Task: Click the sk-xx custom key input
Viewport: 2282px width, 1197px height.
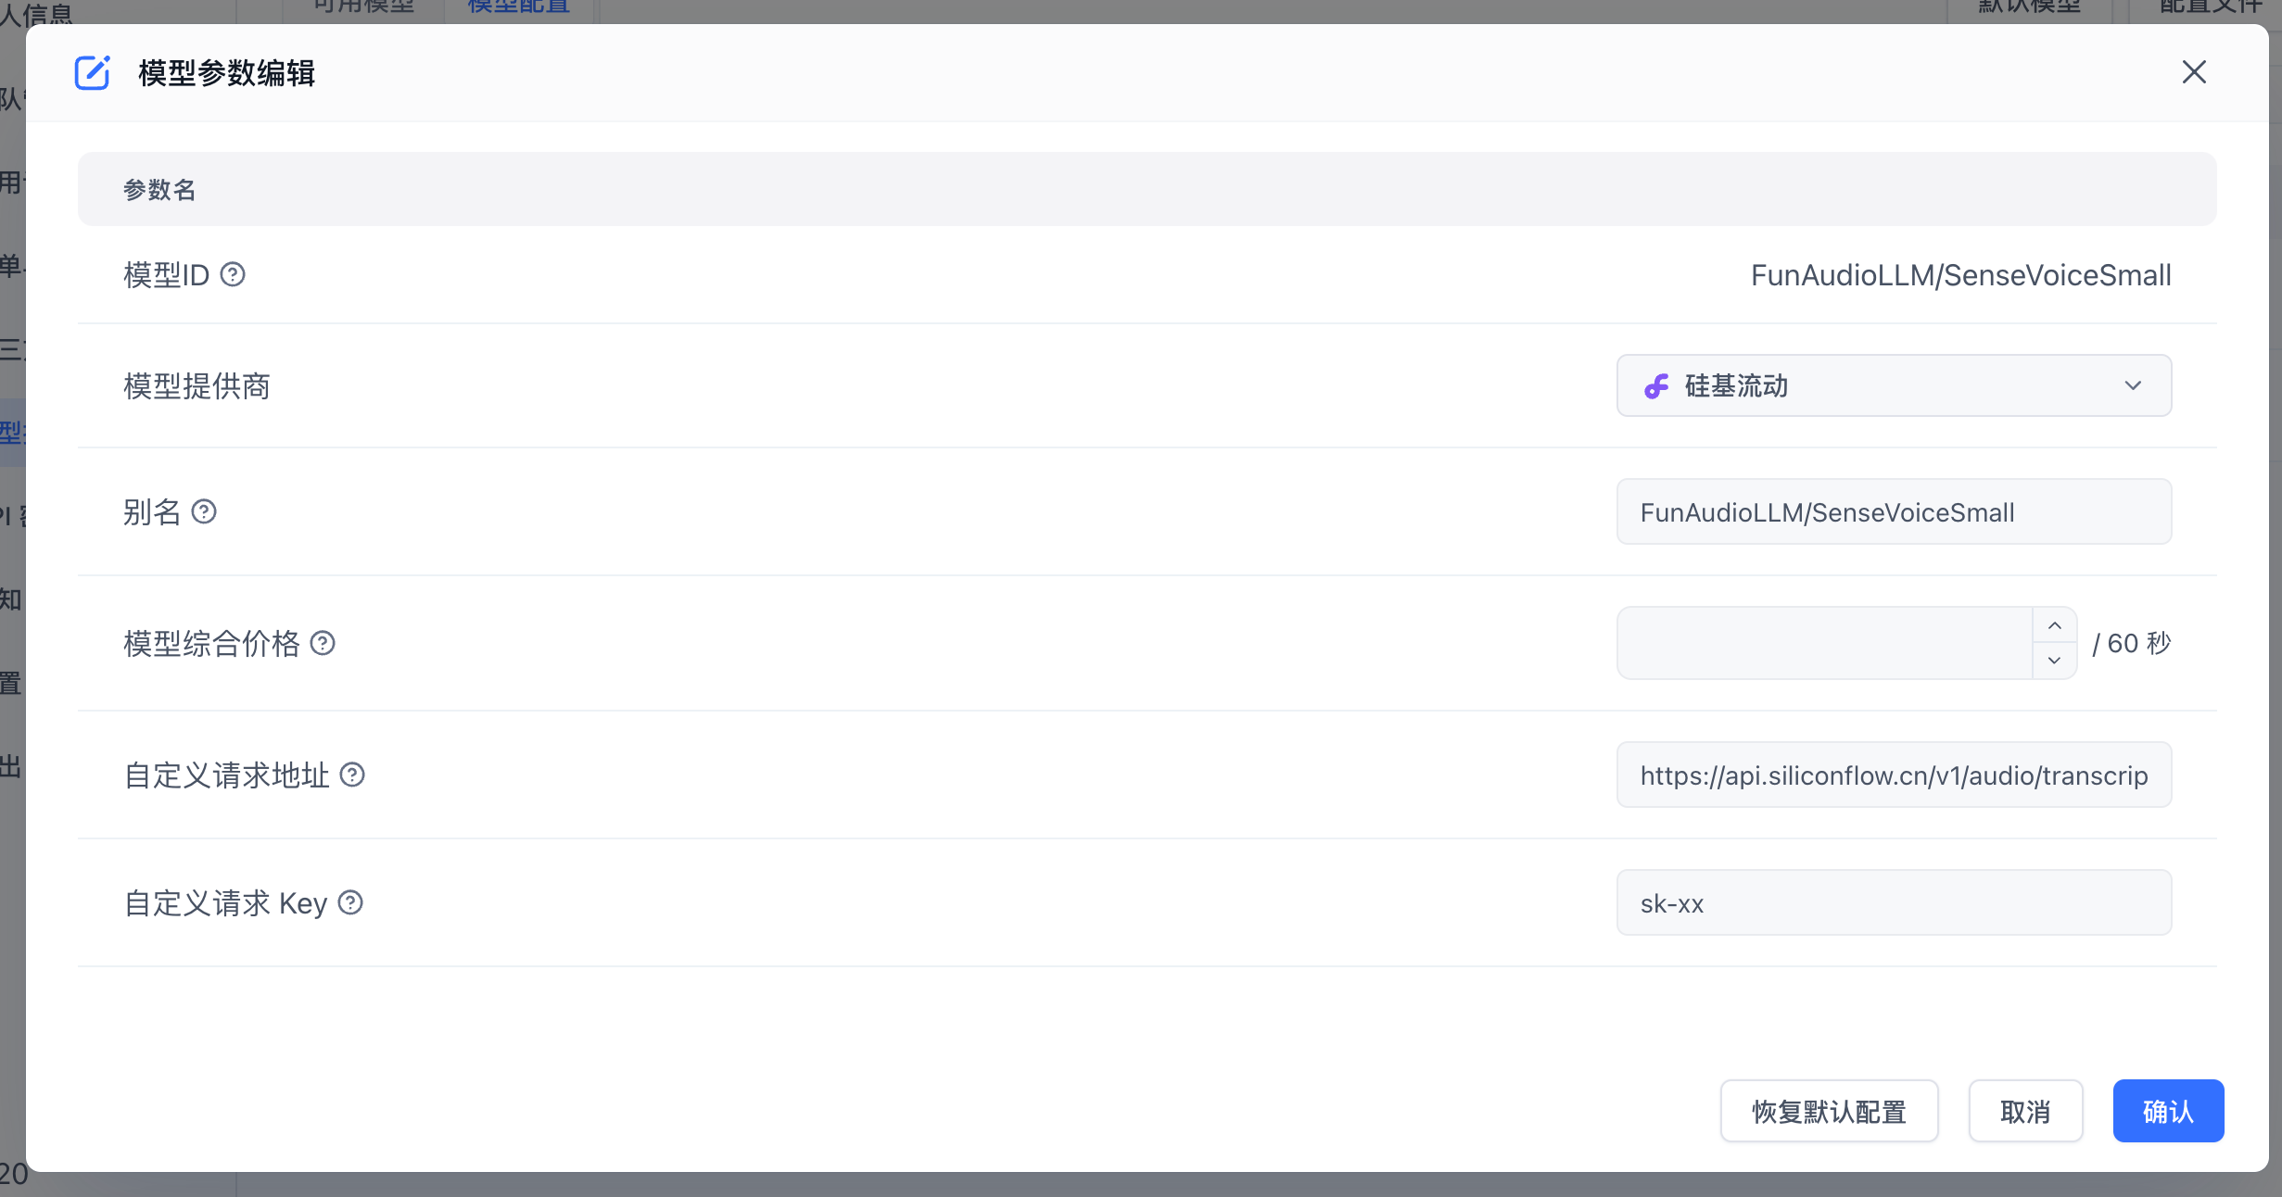Action: [1893, 903]
